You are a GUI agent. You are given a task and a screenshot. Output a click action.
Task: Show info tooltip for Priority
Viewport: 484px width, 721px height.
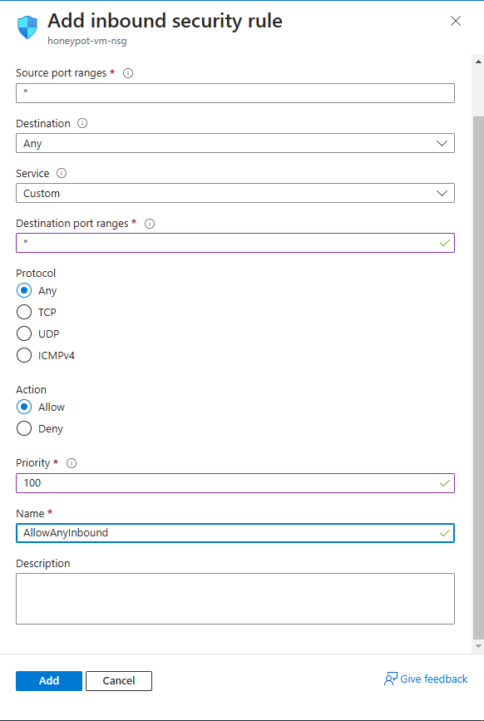(x=72, y=463)
